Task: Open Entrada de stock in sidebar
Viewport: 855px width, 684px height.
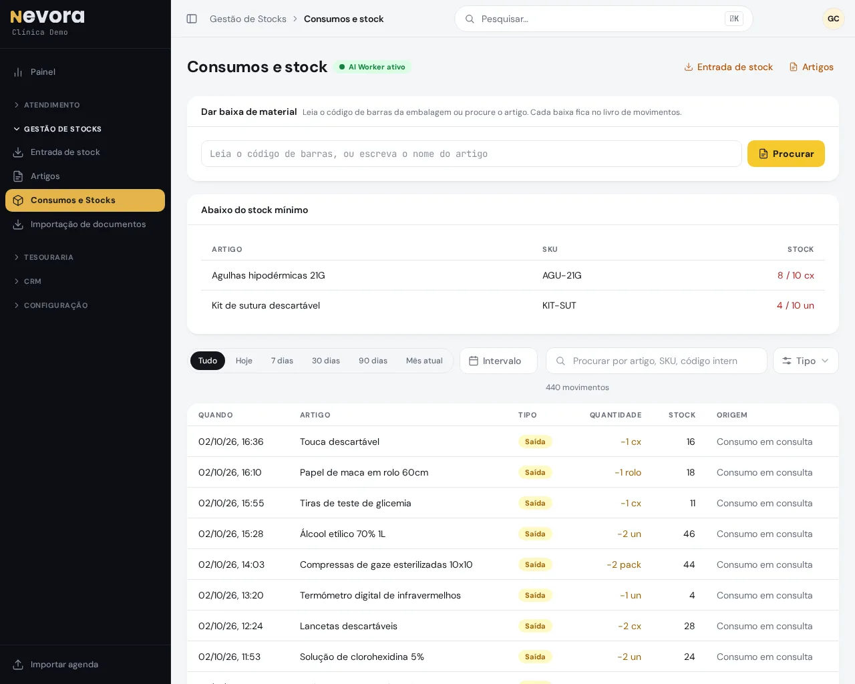Action: tap(85, 152)
